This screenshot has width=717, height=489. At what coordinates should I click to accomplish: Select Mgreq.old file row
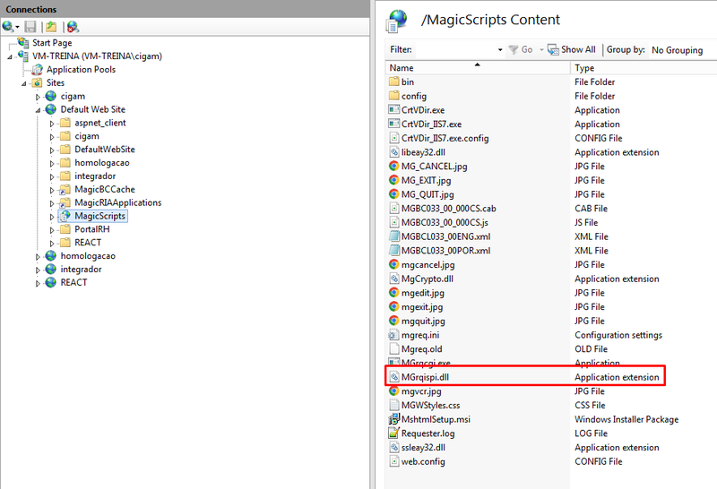421,349
